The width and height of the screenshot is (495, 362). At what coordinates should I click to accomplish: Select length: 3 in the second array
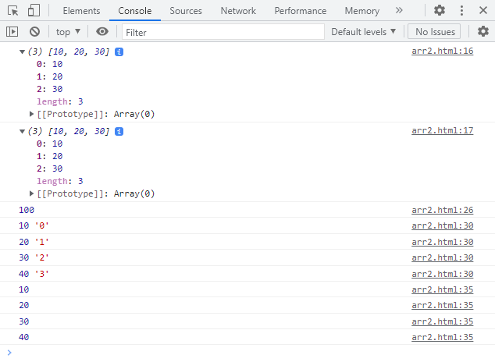60,181
